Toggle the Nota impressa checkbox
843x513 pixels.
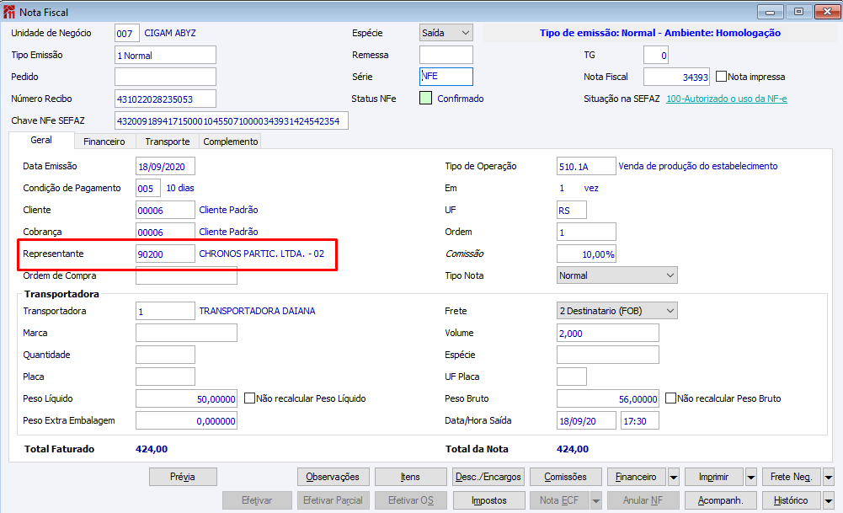(x=722, y=77)
